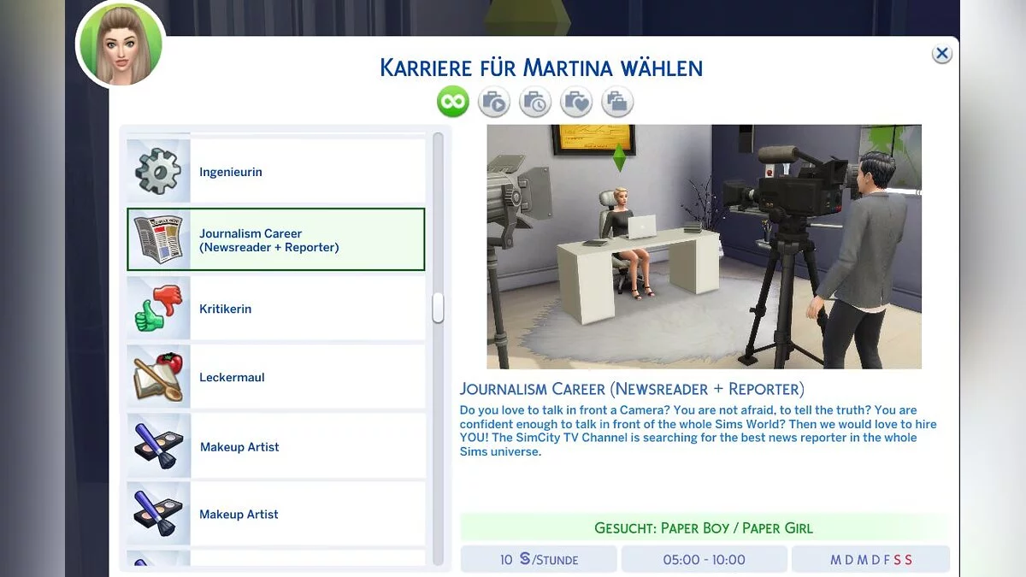Filter careers using briefcase heart icon
The image size is (1026, 577).
tap(576, 103)
